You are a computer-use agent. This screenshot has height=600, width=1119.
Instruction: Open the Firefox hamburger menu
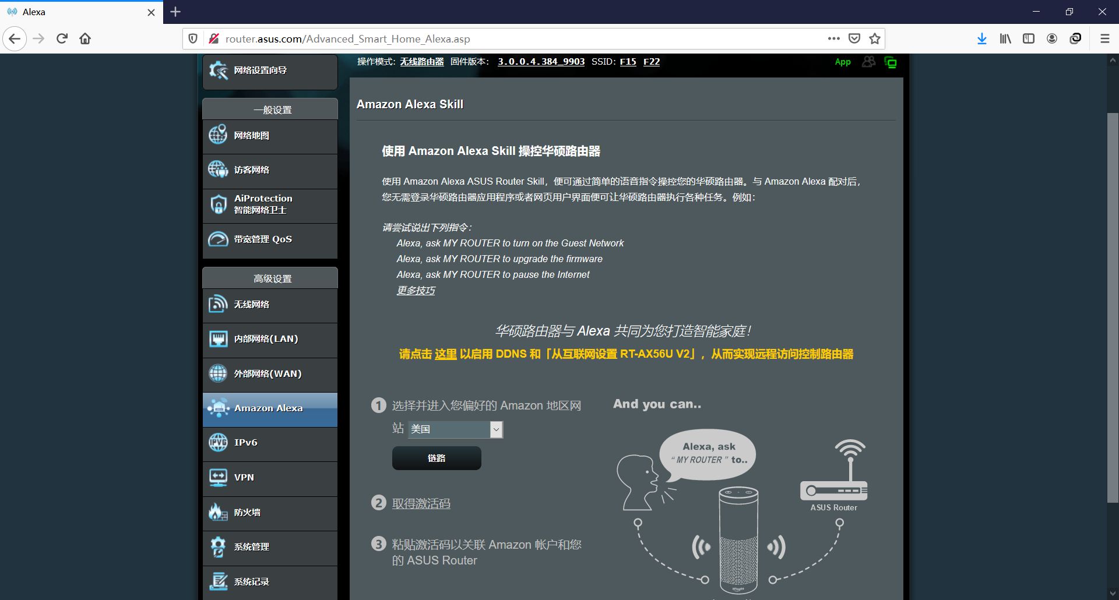(x=1104, y=38)
